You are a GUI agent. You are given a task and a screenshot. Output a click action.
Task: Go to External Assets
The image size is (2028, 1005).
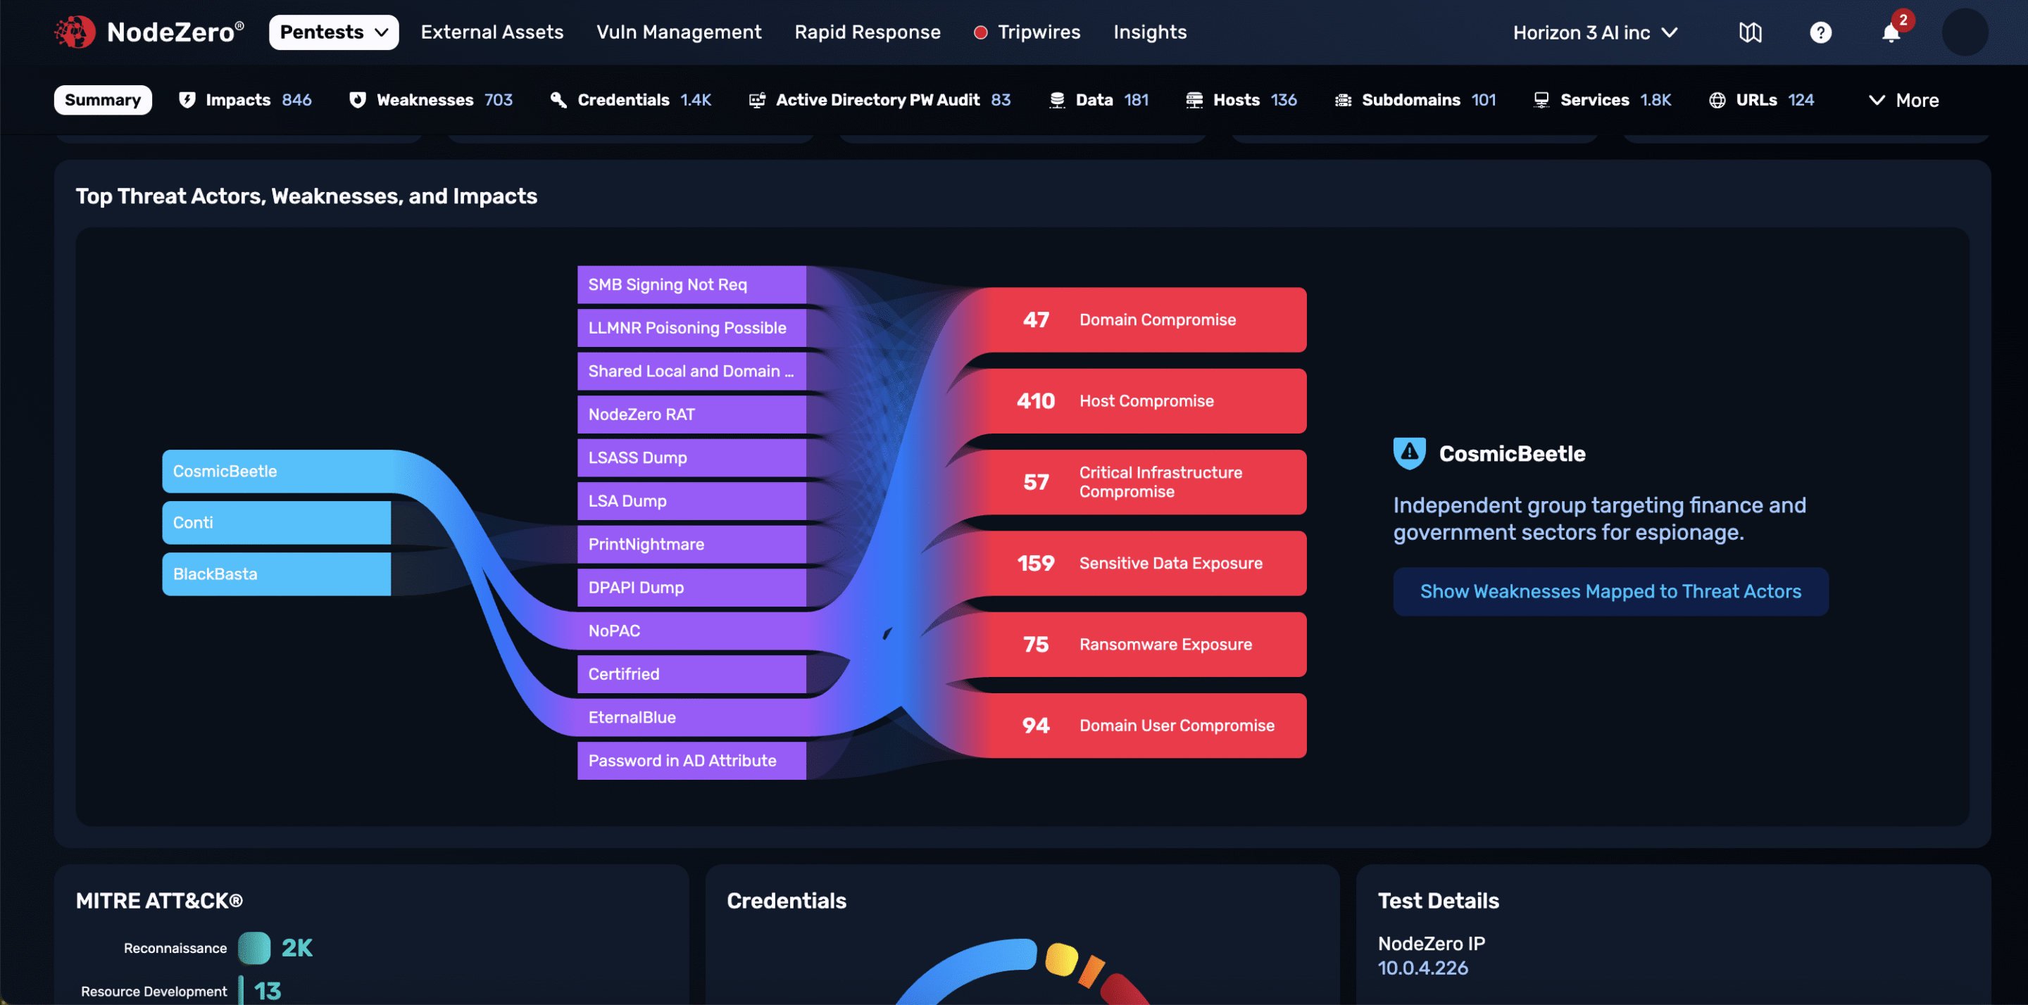coord(492,32)
